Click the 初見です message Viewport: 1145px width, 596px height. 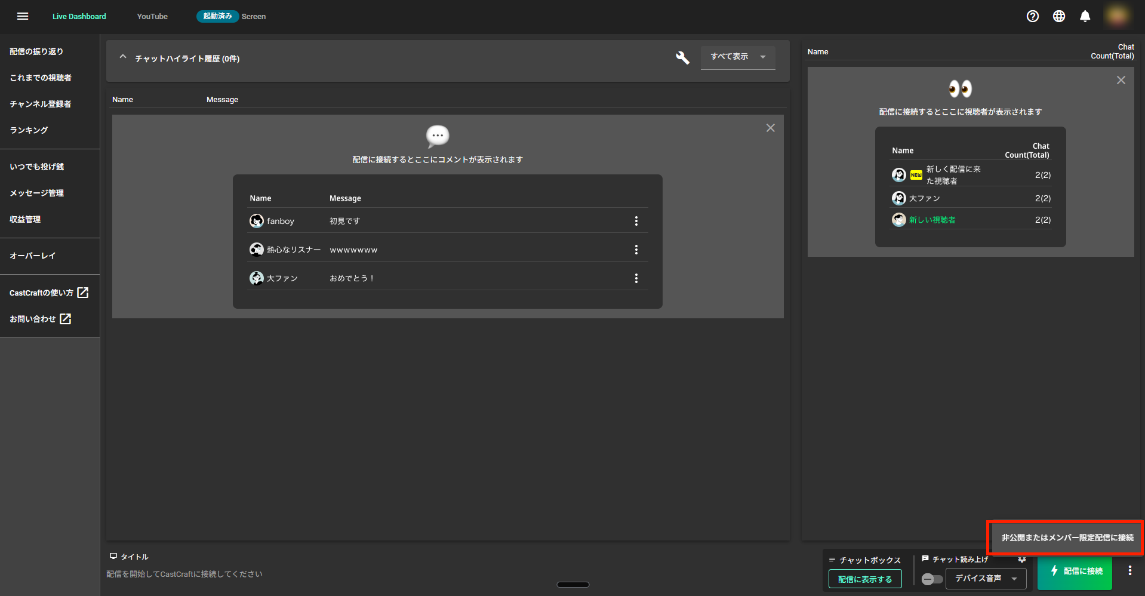(345, 221)
